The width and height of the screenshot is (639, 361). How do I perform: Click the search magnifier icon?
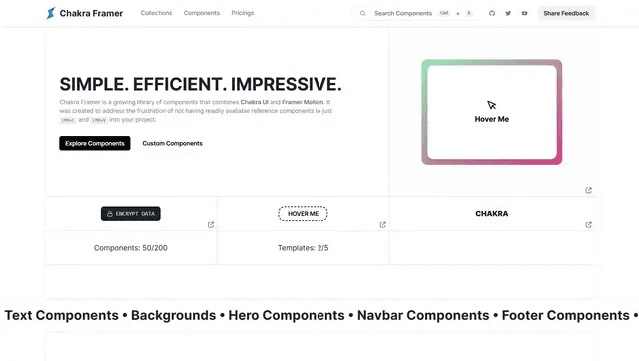pyautogui.click(x=362, y=13)
